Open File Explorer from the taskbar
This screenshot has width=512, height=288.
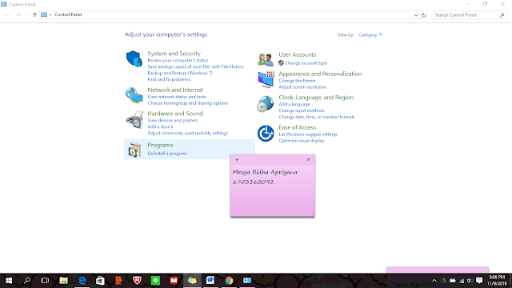tap(63, 281)
